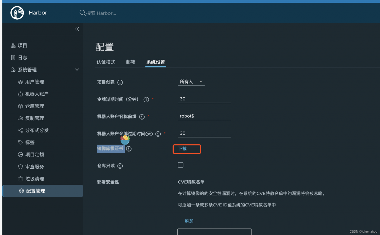Click the Harbor lighthouse logo
The height and width of the screenshot is (235, 380).
coord(17,12)
